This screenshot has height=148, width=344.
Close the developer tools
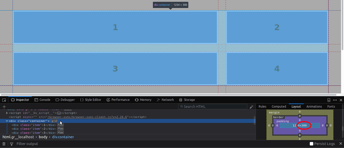point(341,100)
